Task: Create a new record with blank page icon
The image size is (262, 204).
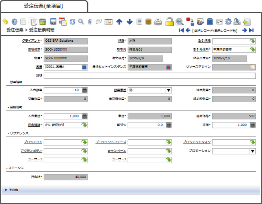Action: pyautogui.click(x=23, y=22)
